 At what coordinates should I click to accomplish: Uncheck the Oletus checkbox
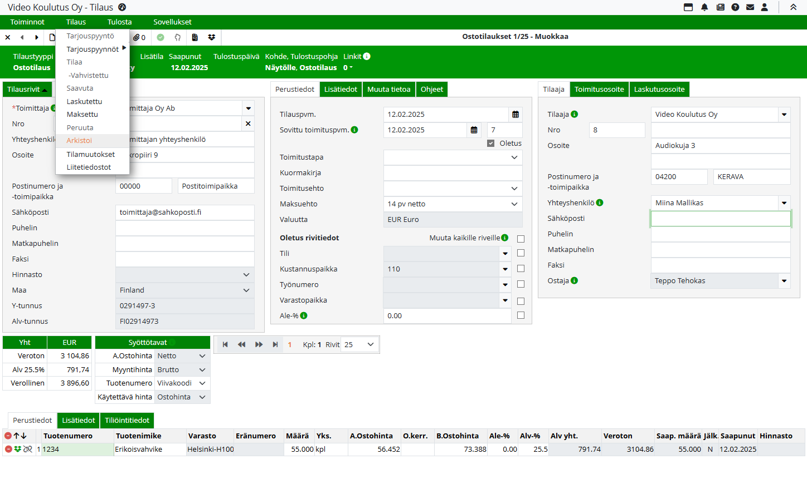tap(490, 144)
